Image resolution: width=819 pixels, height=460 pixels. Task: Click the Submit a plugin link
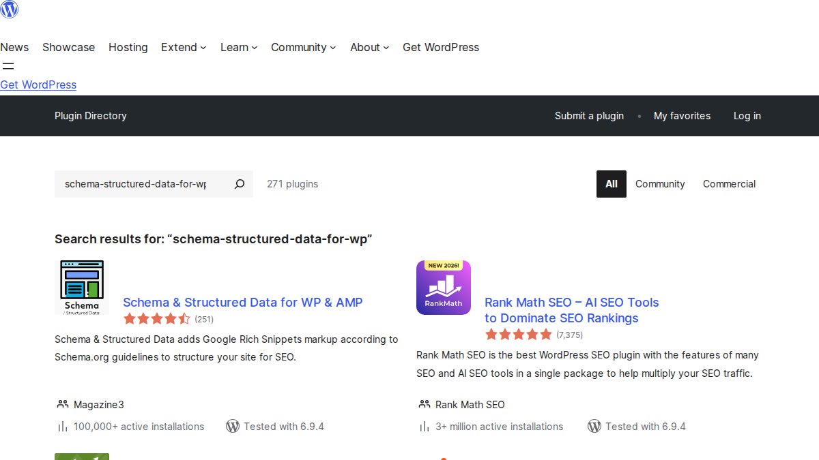pos(589,116)
